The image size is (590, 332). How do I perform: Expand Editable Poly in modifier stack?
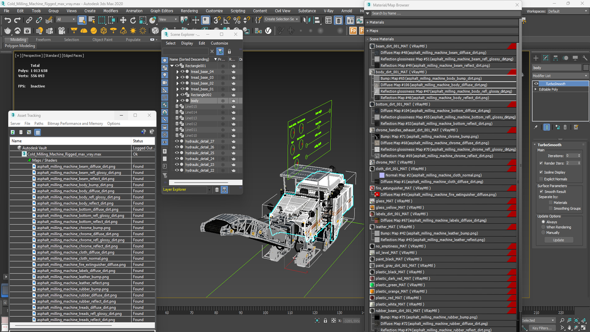[x=536, y=89]
